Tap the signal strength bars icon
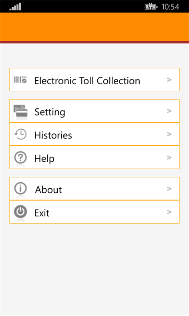The image size is (189, 316). point(15,7)
